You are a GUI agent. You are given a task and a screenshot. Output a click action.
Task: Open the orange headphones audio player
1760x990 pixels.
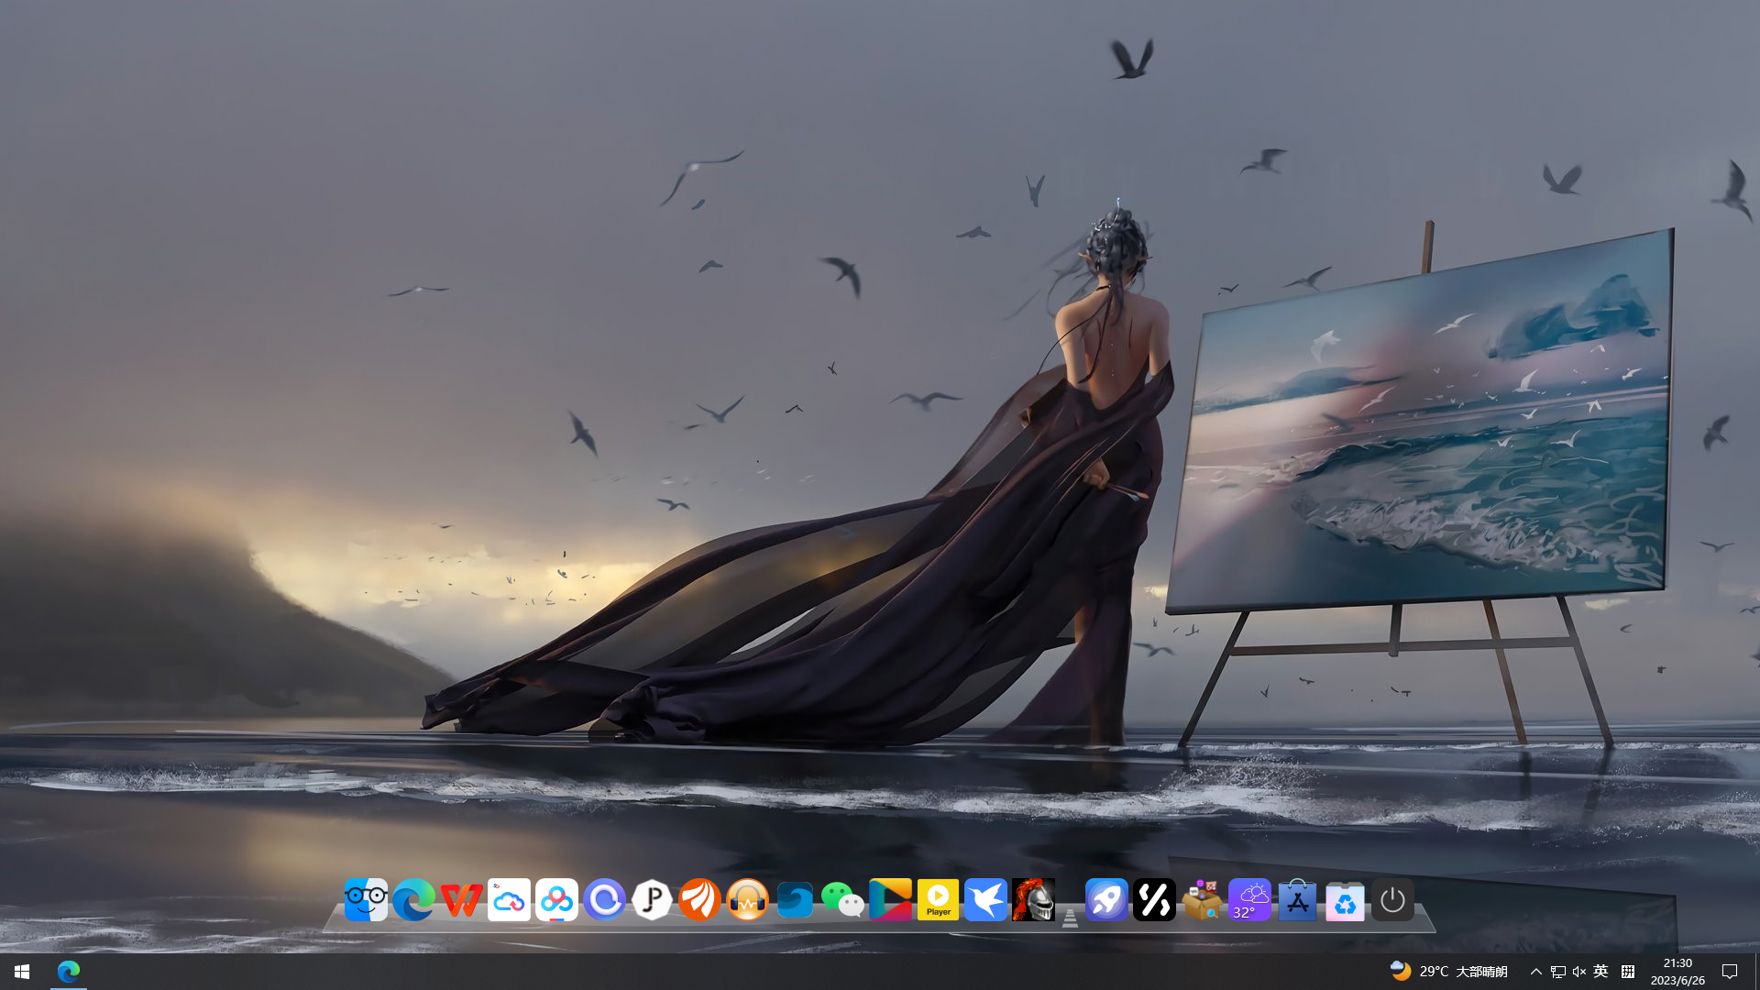[747, 900]
